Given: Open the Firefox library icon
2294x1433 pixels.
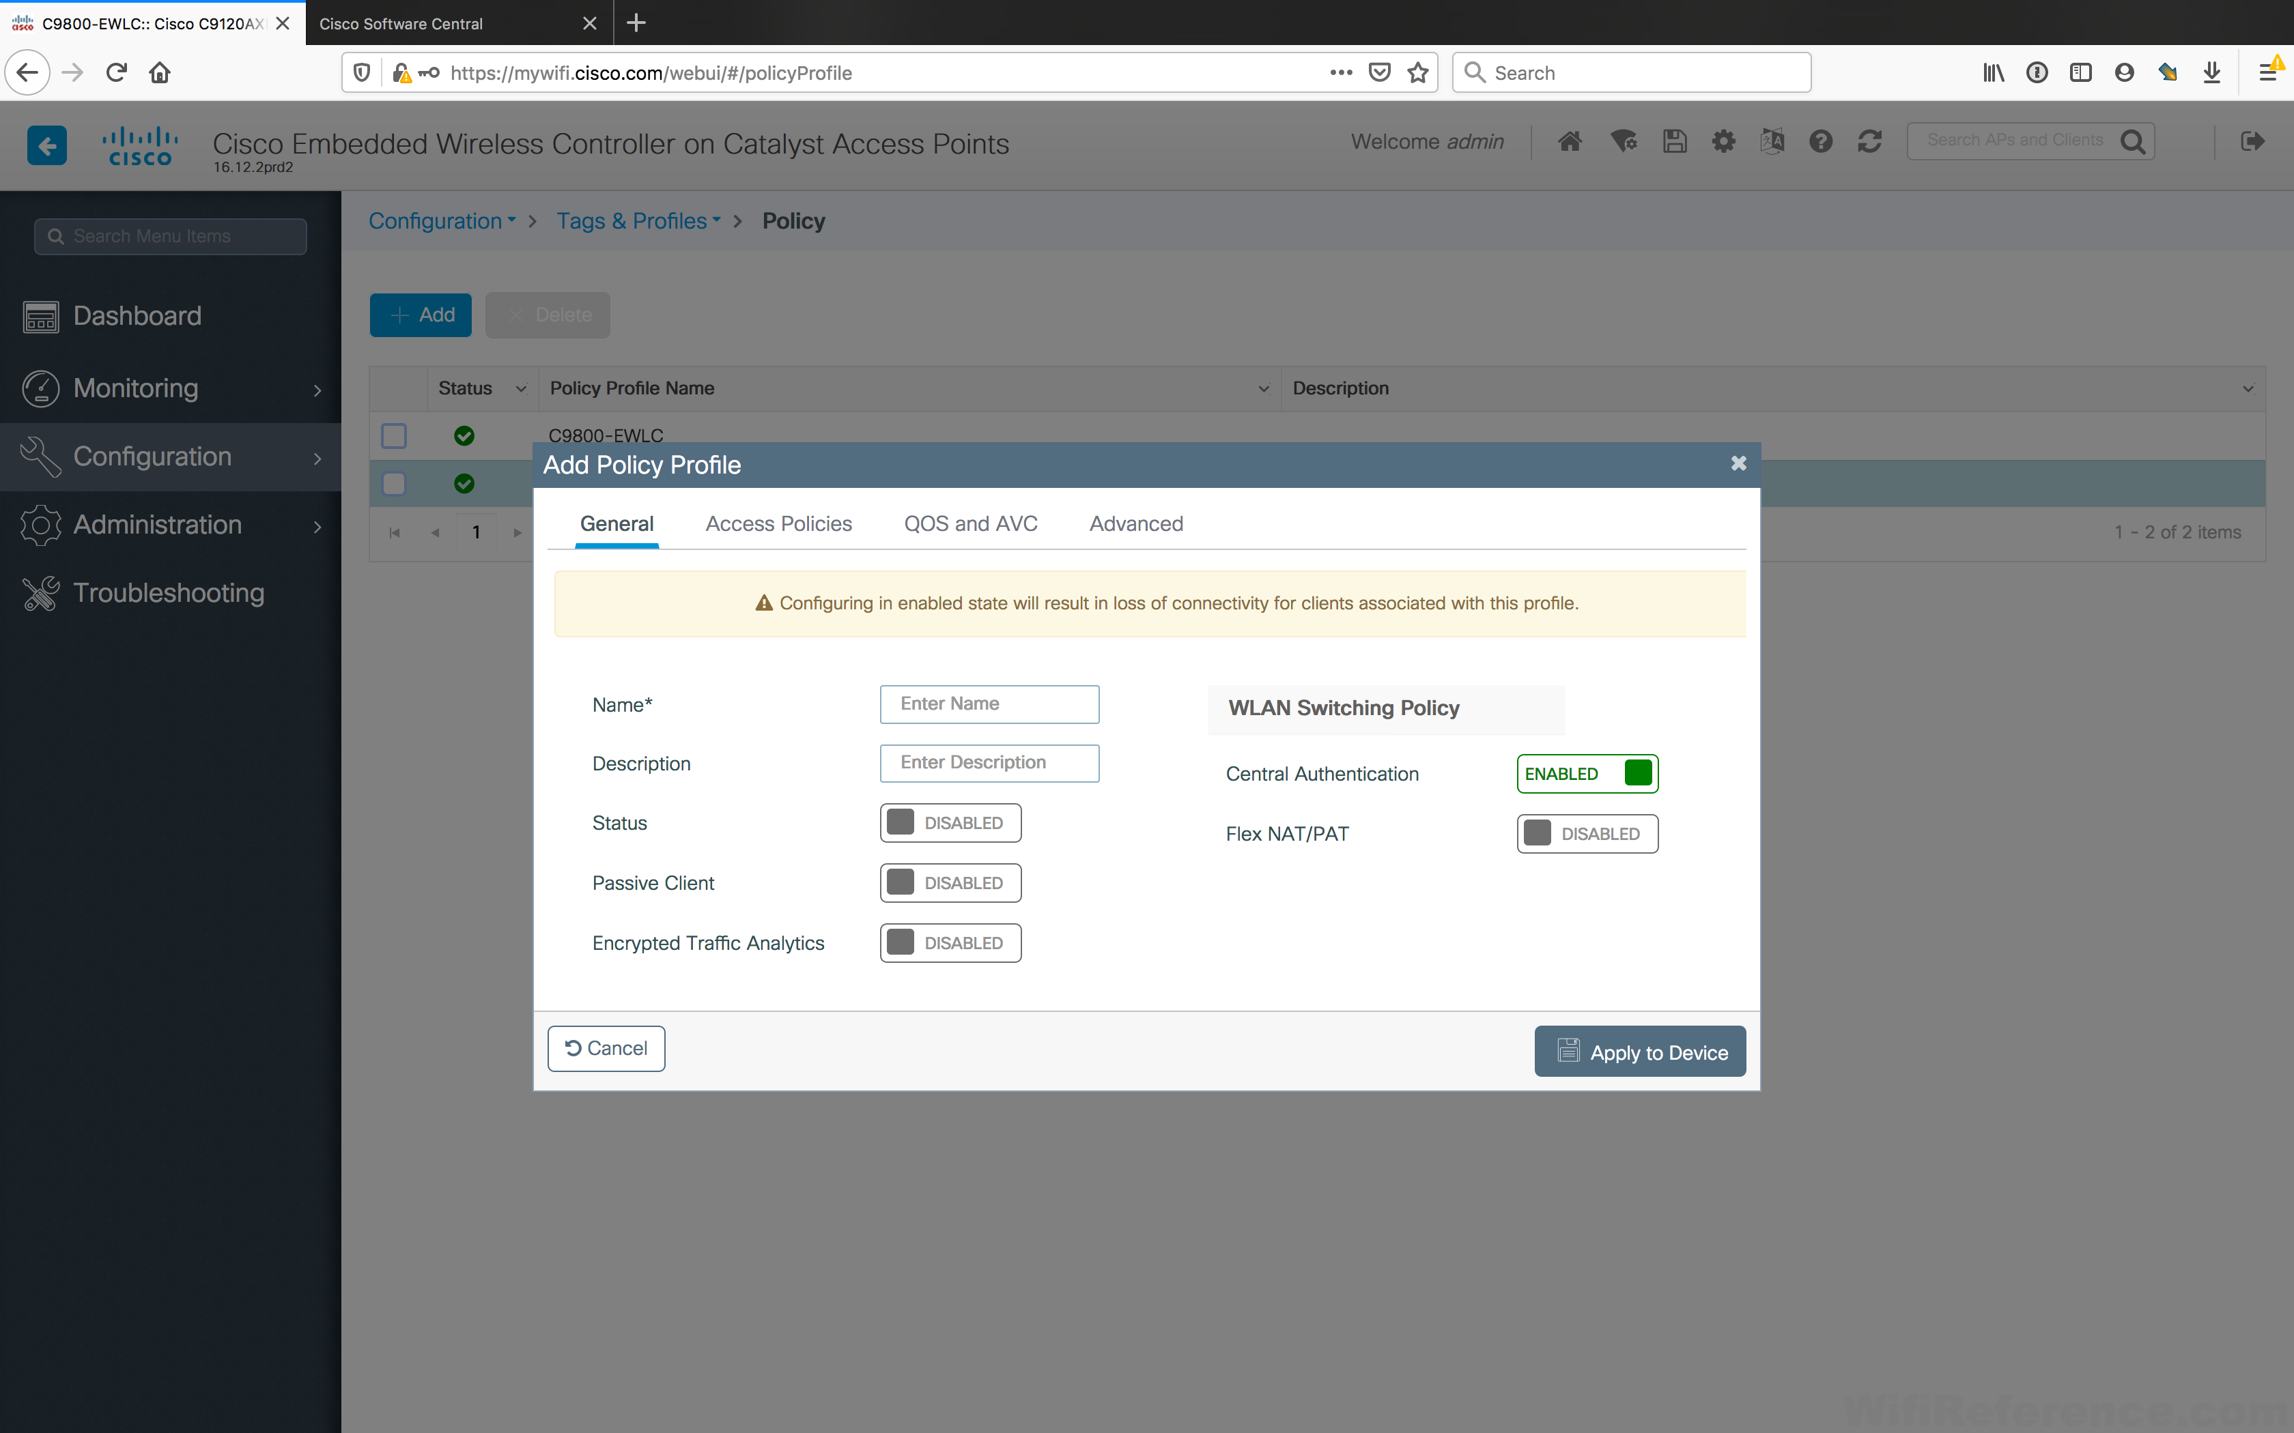Looking at the screenshot, I should click(x=1994, y=72).
